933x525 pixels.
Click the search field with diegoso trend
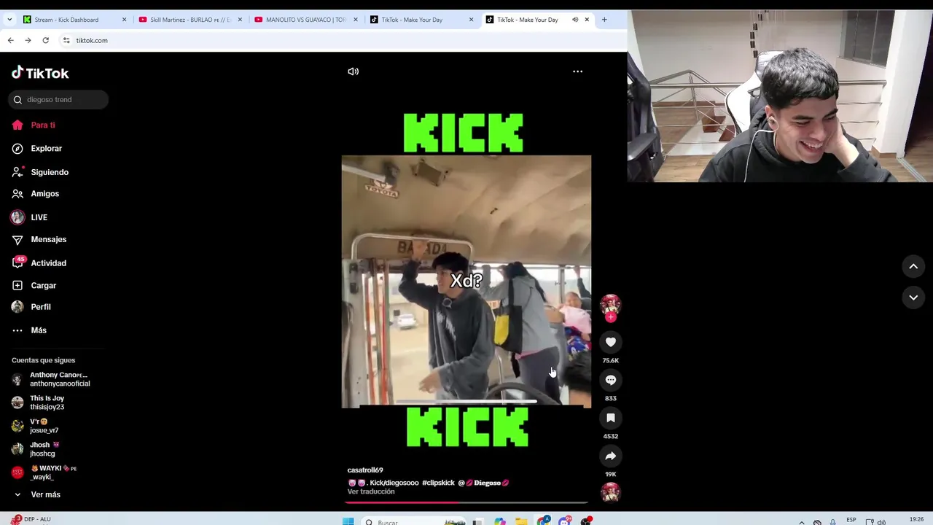coord(58,100)
